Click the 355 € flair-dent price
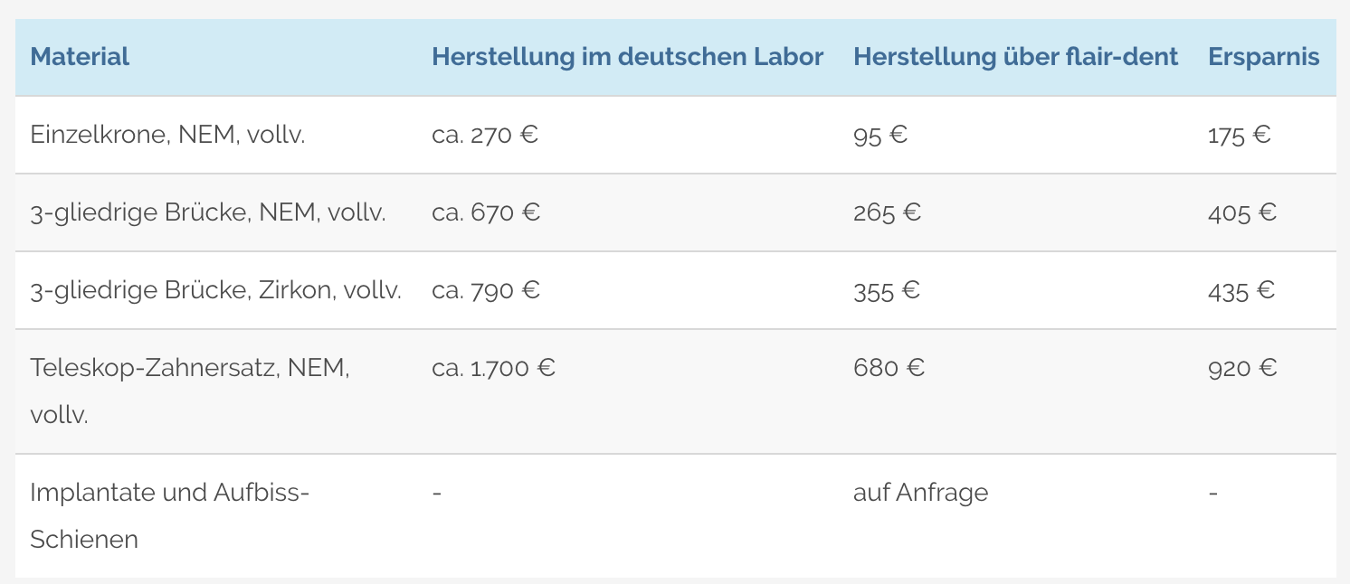Viewport: 1350px width, 584px height. click(x=887, y=290)
